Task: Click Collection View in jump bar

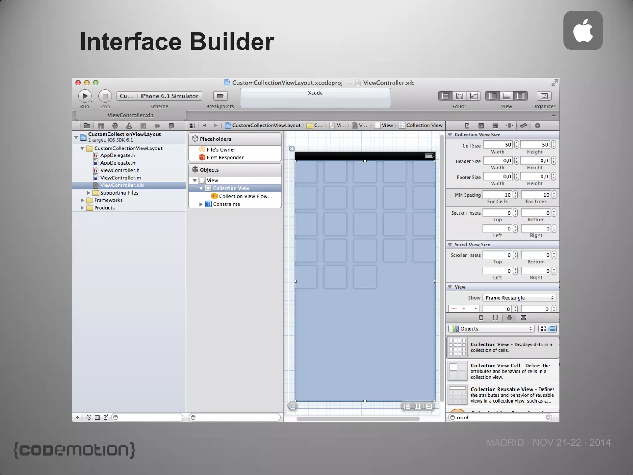Action: 421,126
